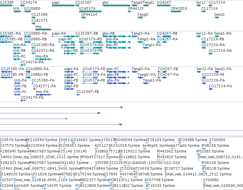The height and width of the screenshot is (190, 243).
Task: Select transcript CG15387-RB
Action: click(87, 33)
